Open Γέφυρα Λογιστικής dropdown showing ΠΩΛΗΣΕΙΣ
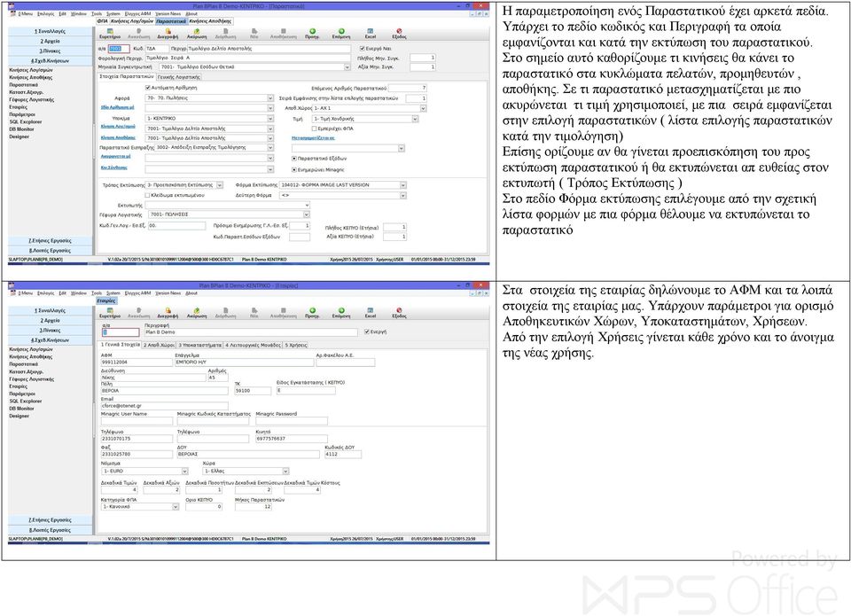 [x=307, y=214]
